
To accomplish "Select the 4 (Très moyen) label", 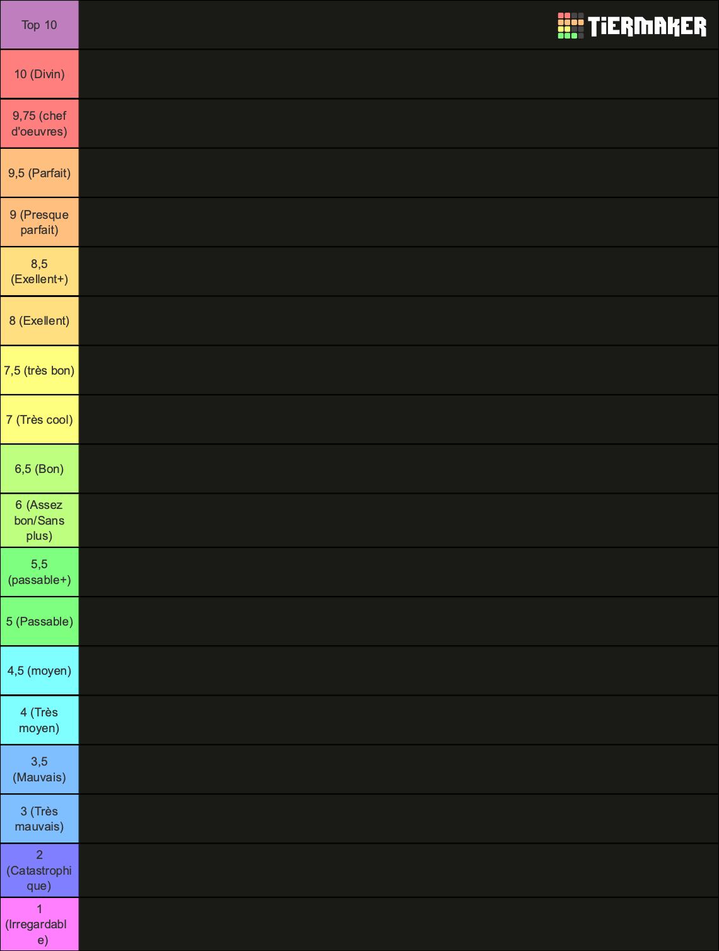I will (39, 720).
